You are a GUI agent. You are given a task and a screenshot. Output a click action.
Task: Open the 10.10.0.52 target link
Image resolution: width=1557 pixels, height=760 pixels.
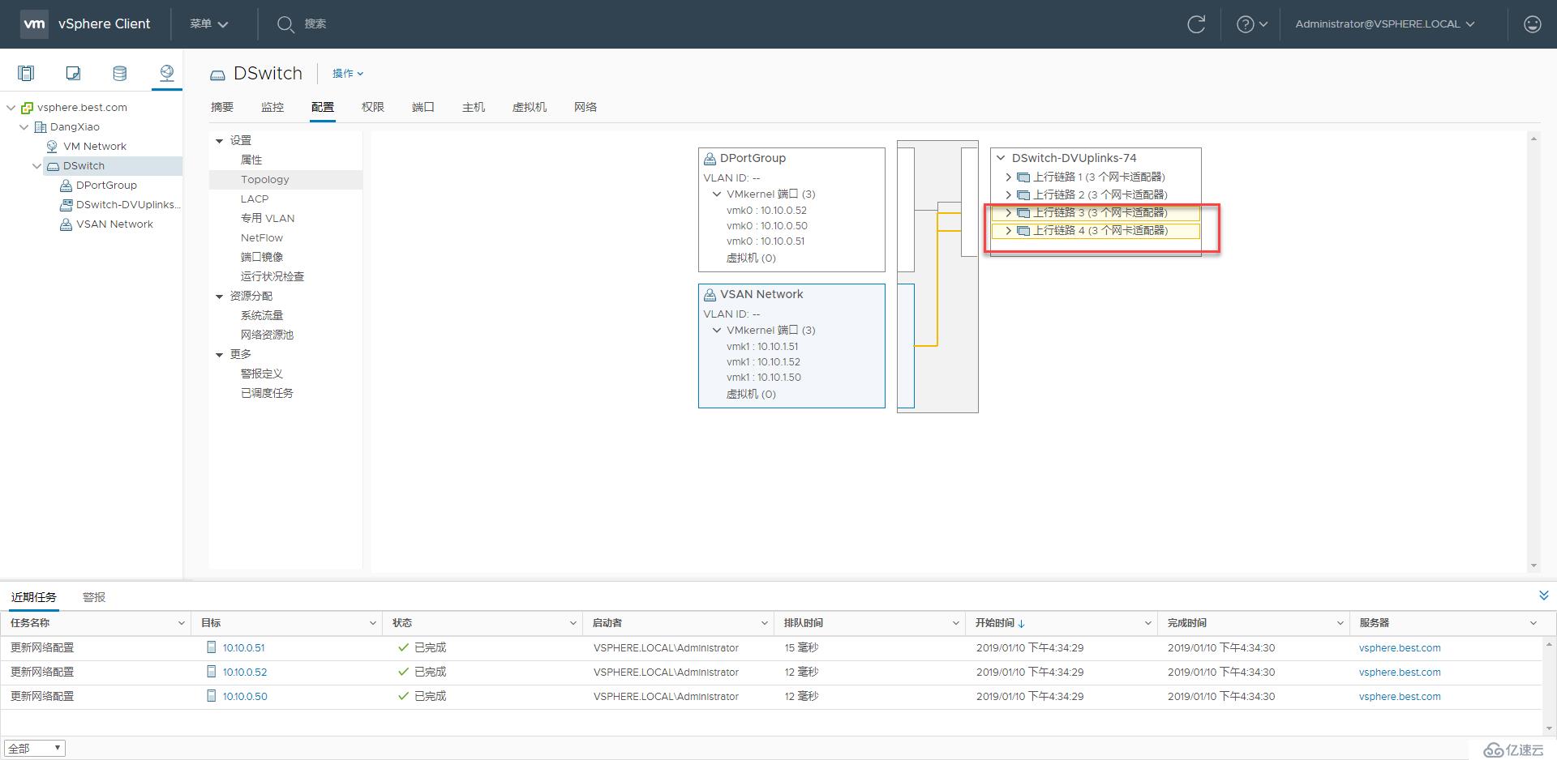[245, 672]
